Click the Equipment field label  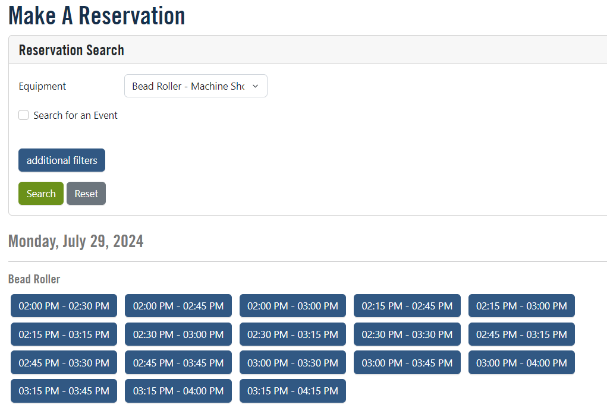(x=42, y=86)
